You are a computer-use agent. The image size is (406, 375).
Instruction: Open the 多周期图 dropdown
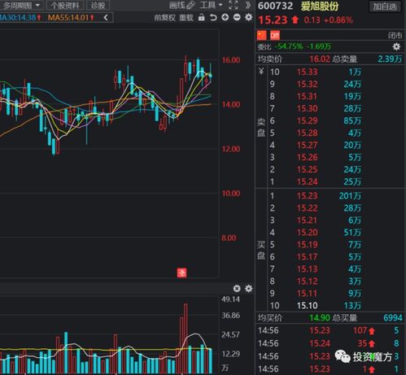[x=21, y=5]
